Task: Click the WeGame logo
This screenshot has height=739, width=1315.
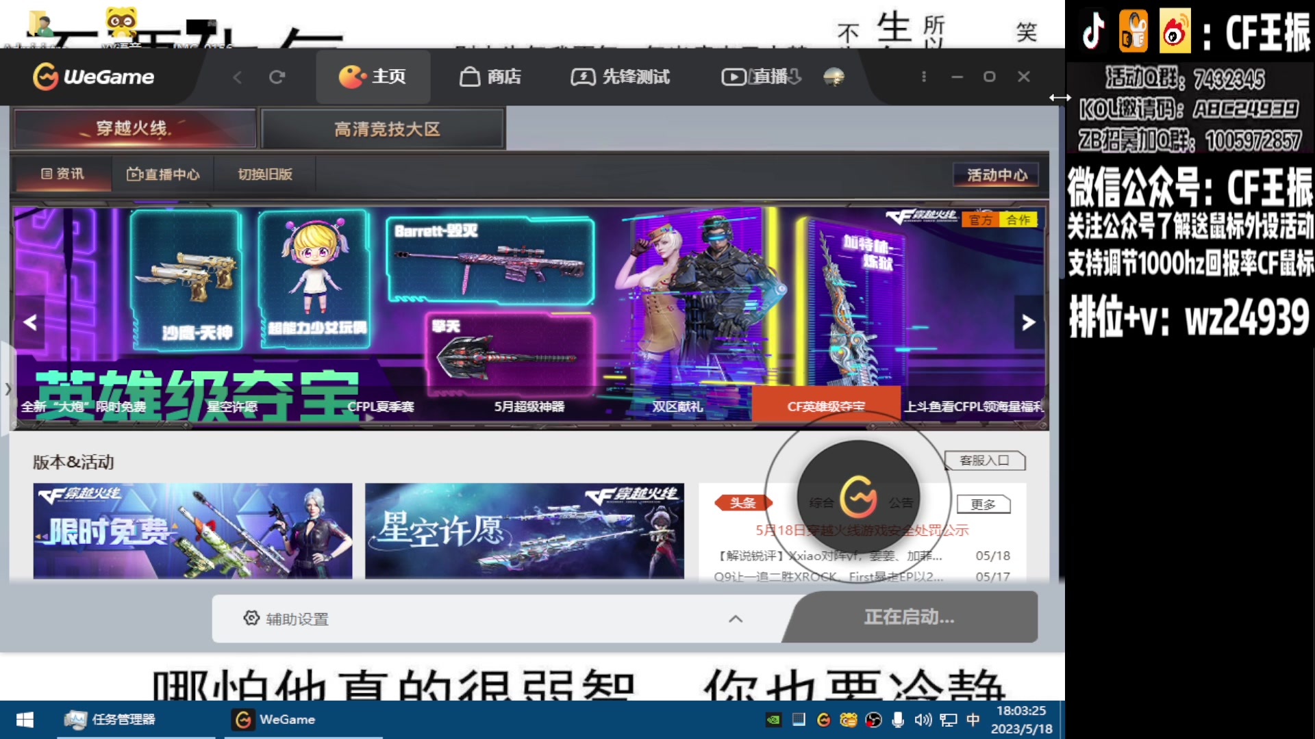Action: (x=93, y=77)
